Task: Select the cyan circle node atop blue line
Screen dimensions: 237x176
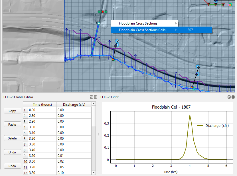Action: click(99, 23)
